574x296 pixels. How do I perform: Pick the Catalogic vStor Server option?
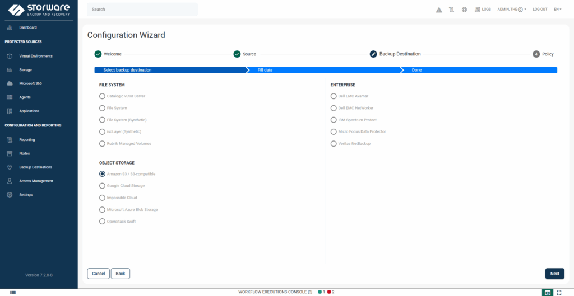pyautogui.click(x=103, y=96)
